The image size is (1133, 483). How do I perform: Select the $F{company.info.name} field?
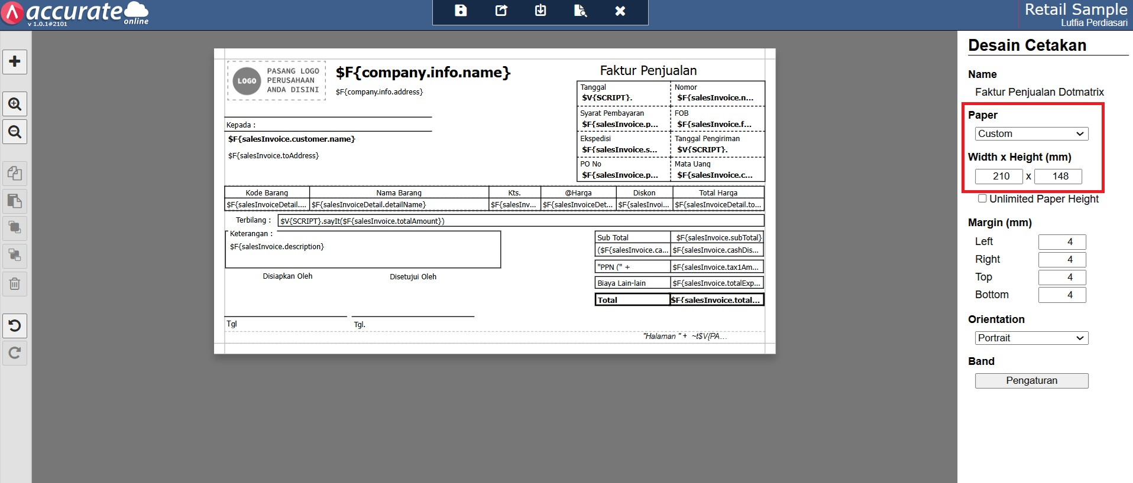tap(423, 73)
